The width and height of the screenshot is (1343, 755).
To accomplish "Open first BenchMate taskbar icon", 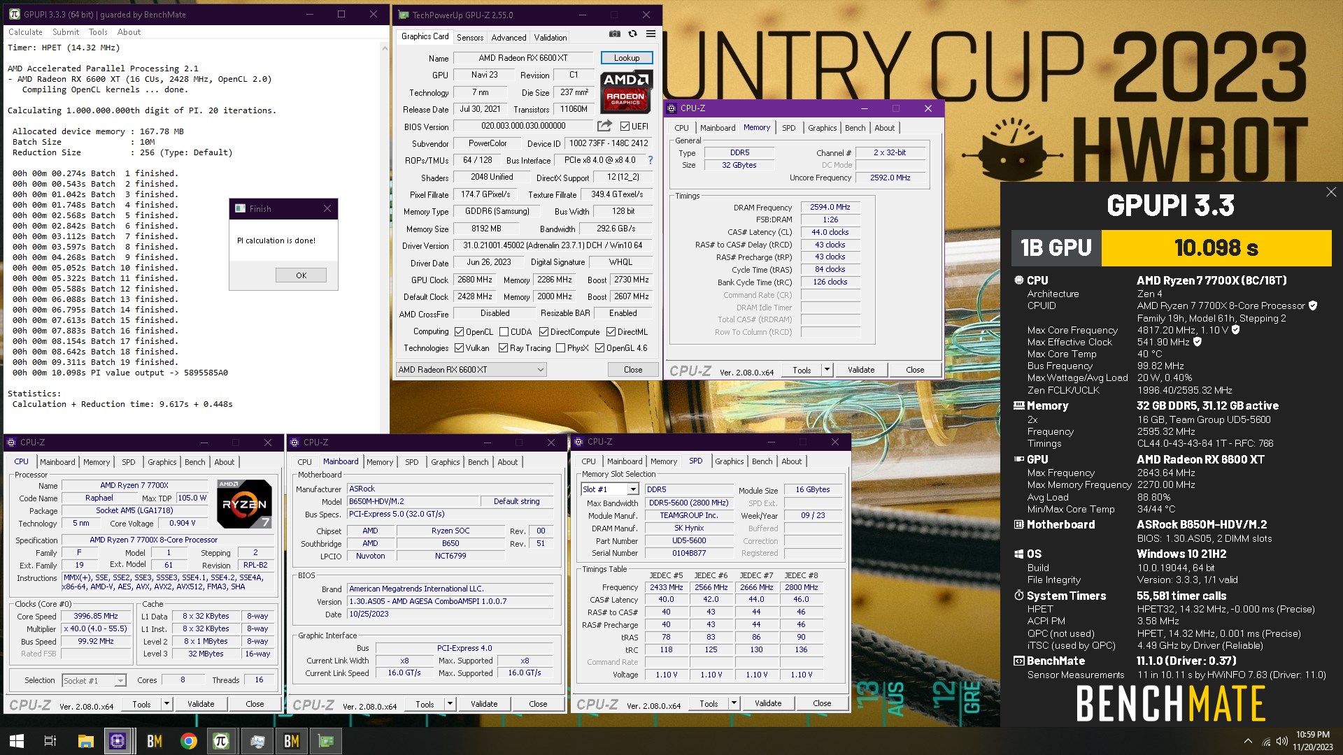I will tap(154, 741).
